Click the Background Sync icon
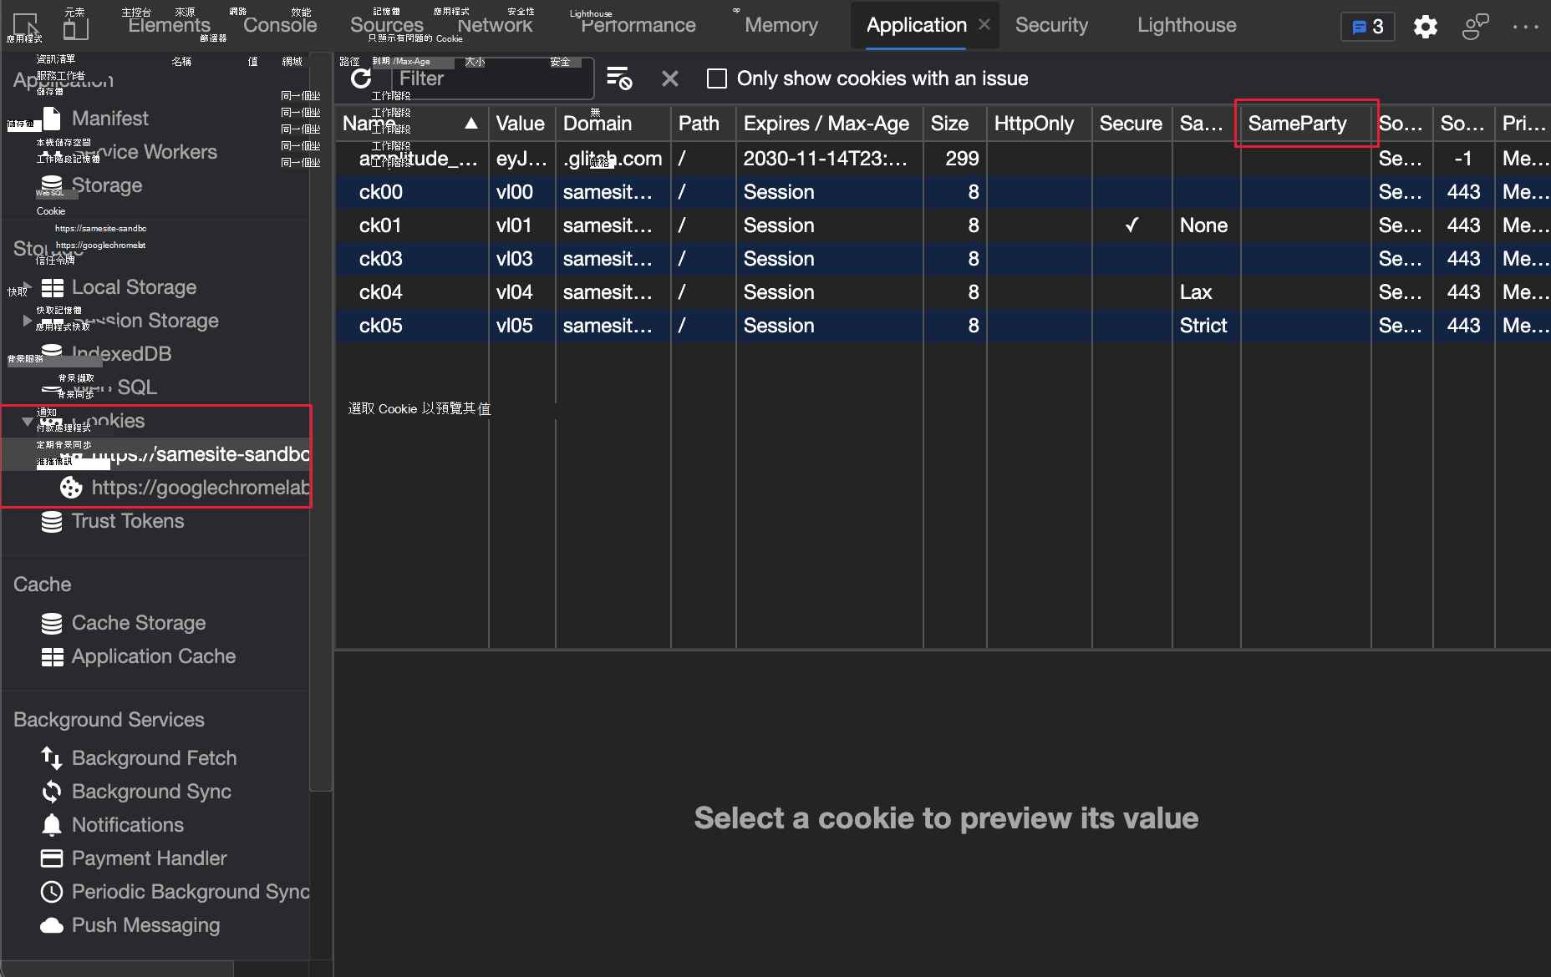Viewport: 1551px width, 977px height. tap(52, 792)
